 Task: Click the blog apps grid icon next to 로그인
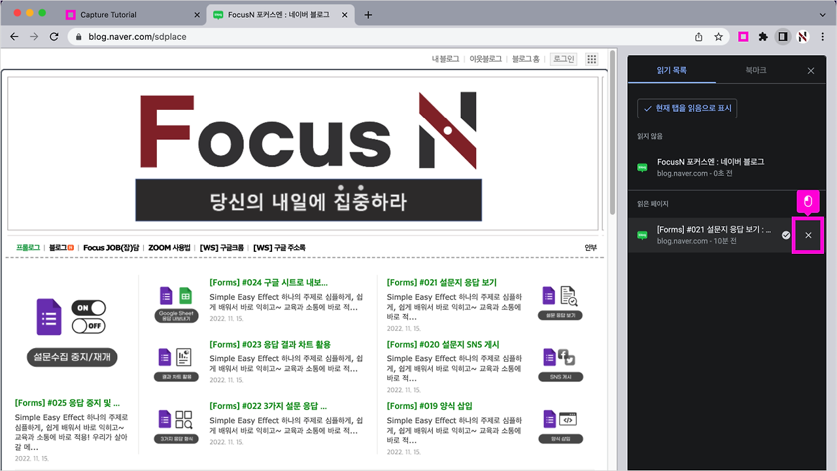(x=591, y=59)
